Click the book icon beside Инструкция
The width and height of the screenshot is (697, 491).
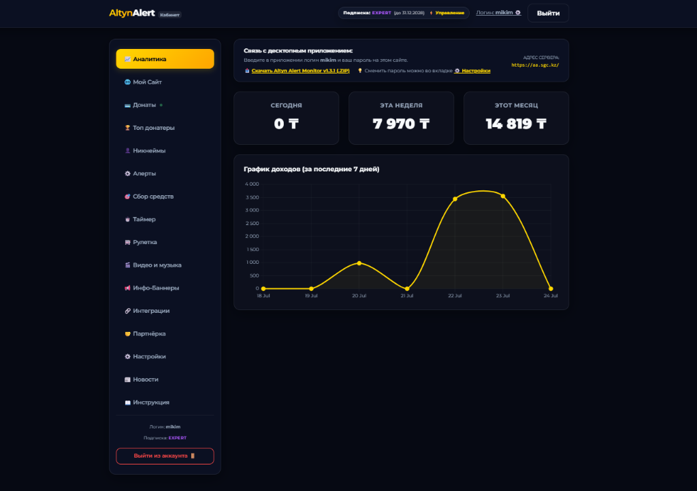tap(127, 403)
